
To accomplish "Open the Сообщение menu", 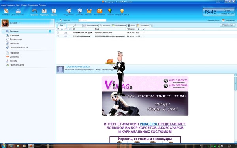I will pos(33,5).
